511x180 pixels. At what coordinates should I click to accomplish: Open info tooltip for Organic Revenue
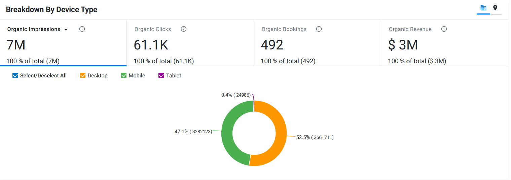[444, 29]
